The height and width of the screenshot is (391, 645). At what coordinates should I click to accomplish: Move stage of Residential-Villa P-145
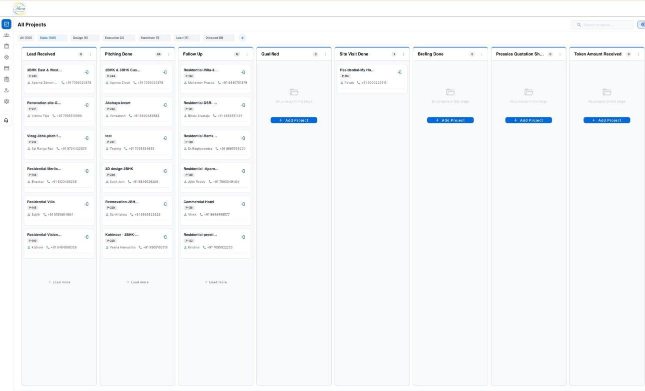click(86, 204)
